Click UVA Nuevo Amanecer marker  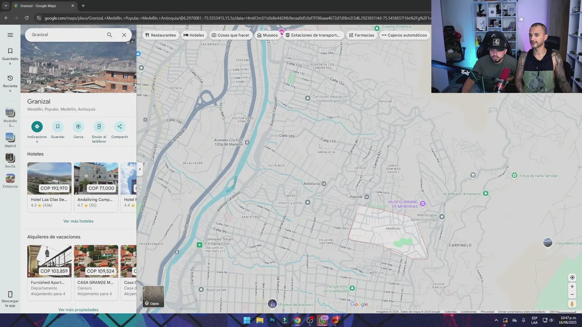[486, 193]
